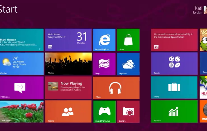The image size is (207, 131).
Task: Open the Maps tile
Action: pyautogui.click(x=104, y=64)
